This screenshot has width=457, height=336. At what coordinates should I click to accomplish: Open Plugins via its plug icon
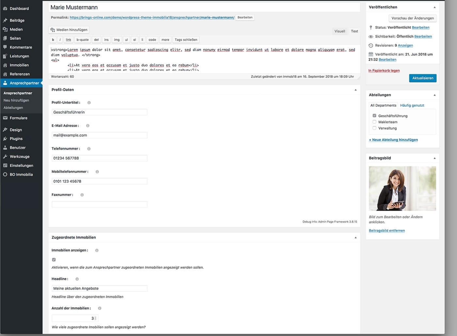coord(5,139)
